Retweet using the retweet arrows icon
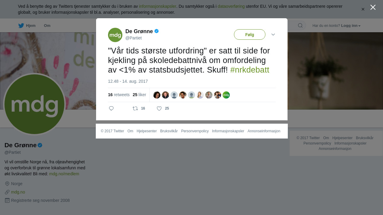The image size is (383, 215). click(135, 108)
